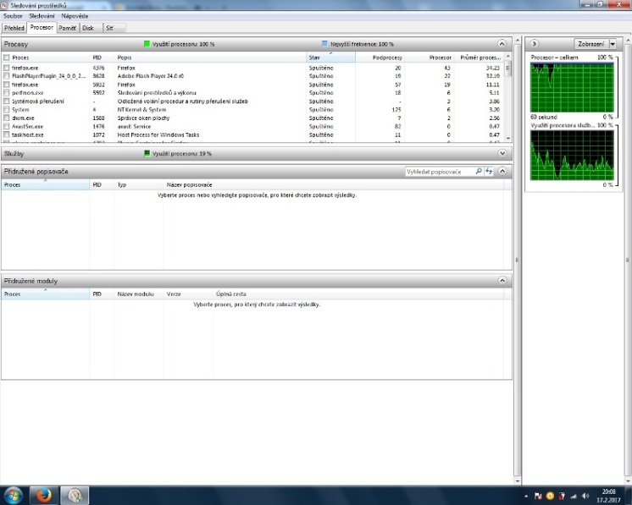Collapse the Procesy section
The width and height of the screenshot is (632, 505).
coord(502,43)
